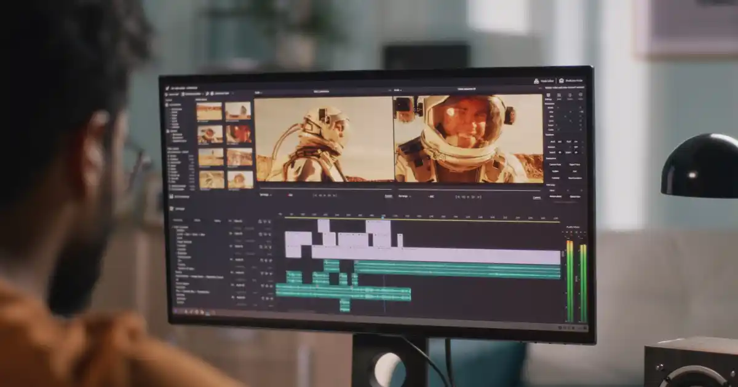Click the source monitor showing astronaut profile
This screenshot has width=738, height=387.
(323, 139)
